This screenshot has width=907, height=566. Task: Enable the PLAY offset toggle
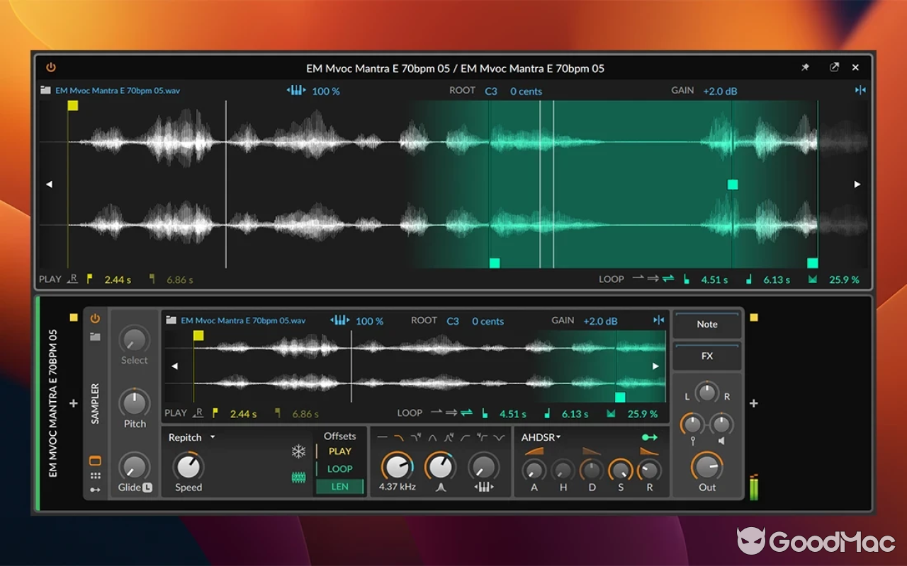tap(339, 451)
